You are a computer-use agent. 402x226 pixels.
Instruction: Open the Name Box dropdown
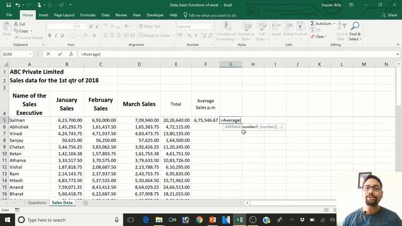[30, 54]
